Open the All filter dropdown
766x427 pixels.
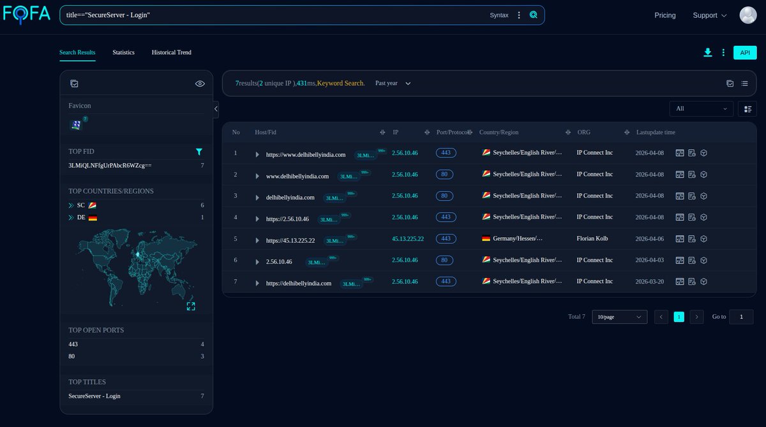(702, 109)
